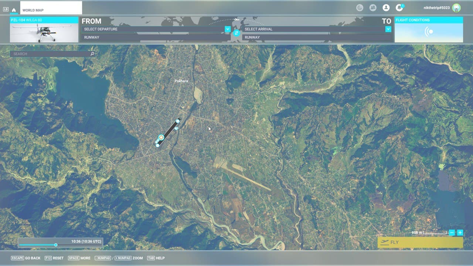Click the live weather icon in Flight Conditions
Viewport: 473px width, 266px height.
429,32
